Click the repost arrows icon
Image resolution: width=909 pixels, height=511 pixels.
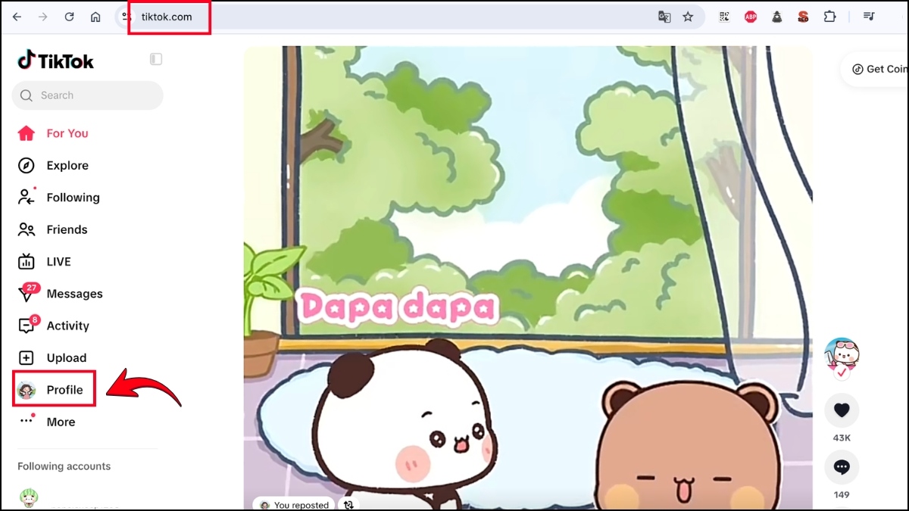pyautogui.click(x=349, y=505)
